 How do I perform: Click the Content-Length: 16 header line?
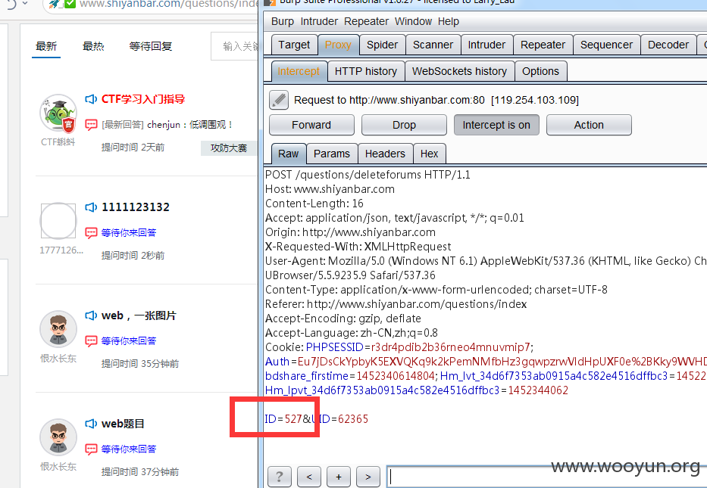[314, 204]
